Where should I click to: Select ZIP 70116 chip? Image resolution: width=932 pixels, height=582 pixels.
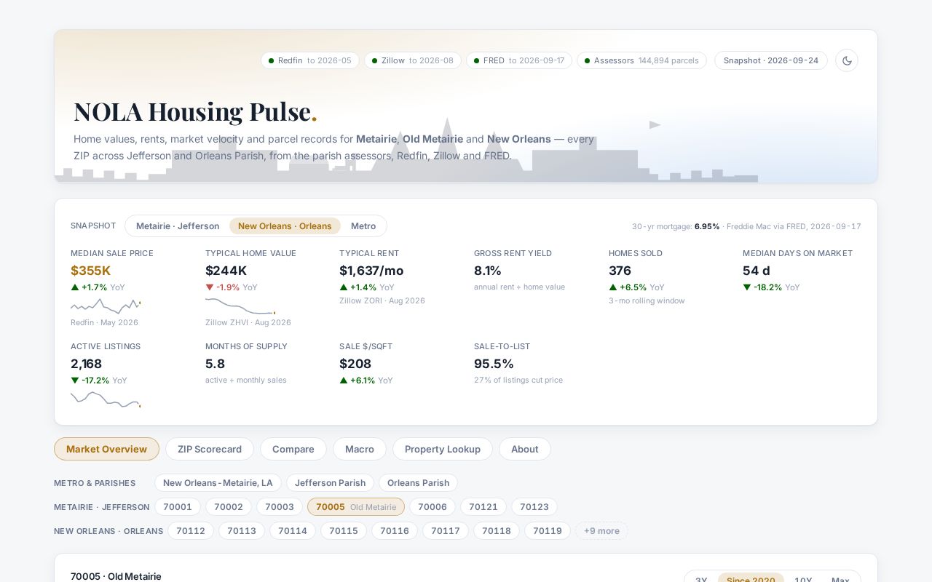[x=395, y=531]
